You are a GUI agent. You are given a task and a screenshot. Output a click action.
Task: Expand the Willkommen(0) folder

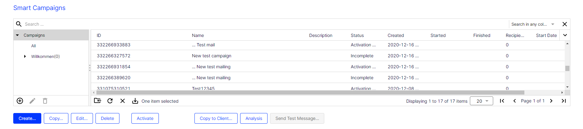(x=25, y=56)
